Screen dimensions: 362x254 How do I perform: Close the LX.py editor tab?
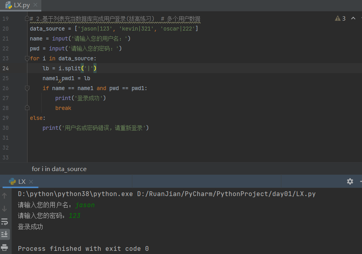pyautogui.click(x=35, y=5)
